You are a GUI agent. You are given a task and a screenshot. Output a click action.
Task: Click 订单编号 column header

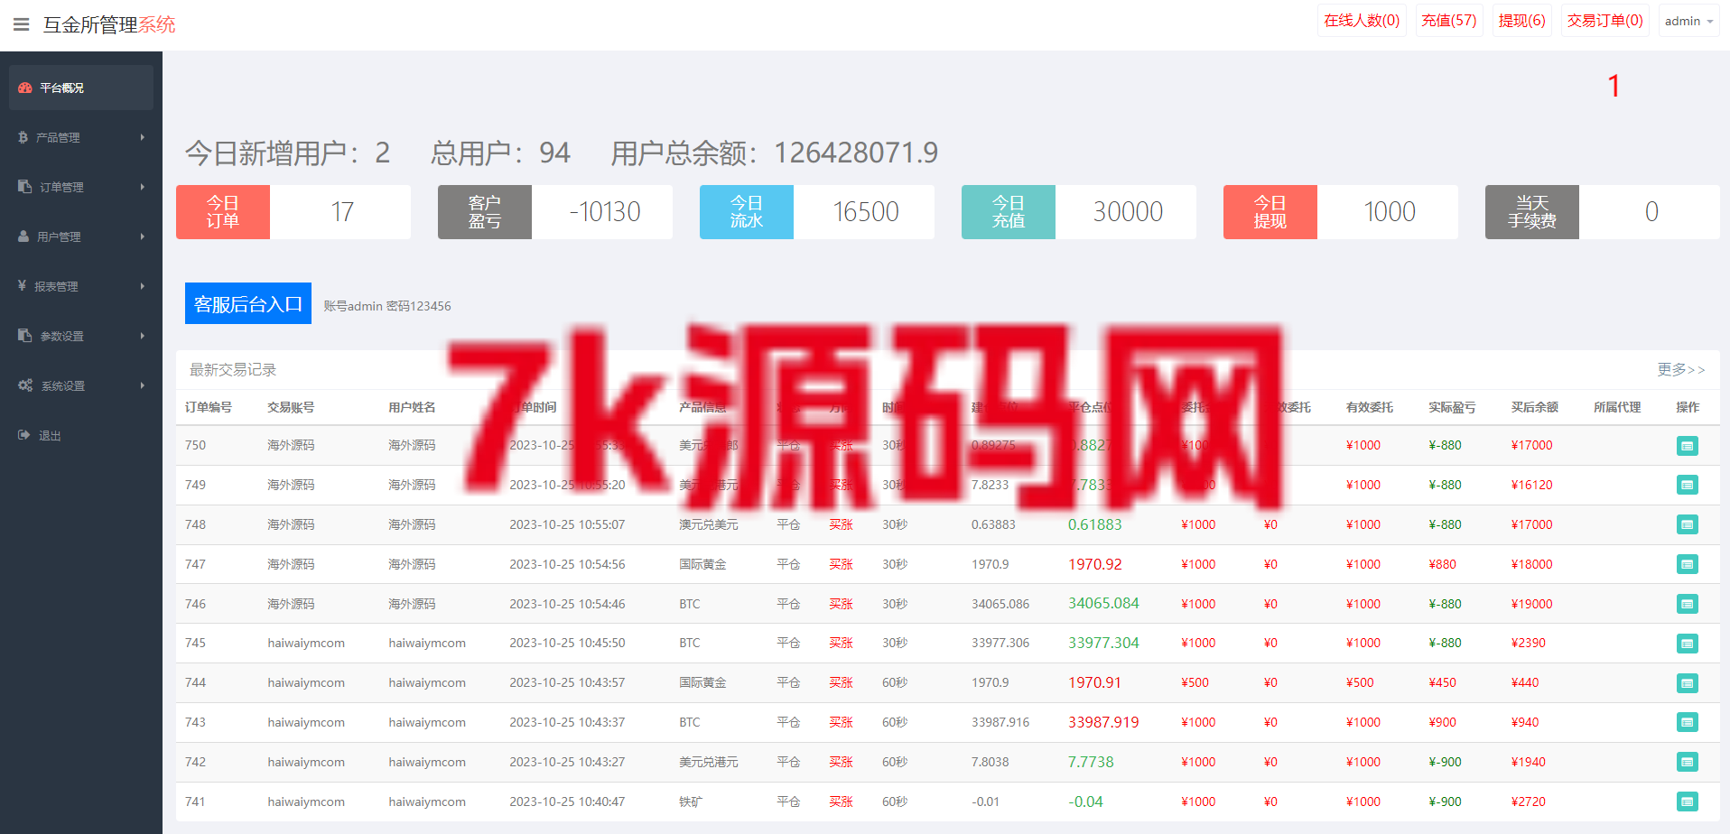pos(209,407)
